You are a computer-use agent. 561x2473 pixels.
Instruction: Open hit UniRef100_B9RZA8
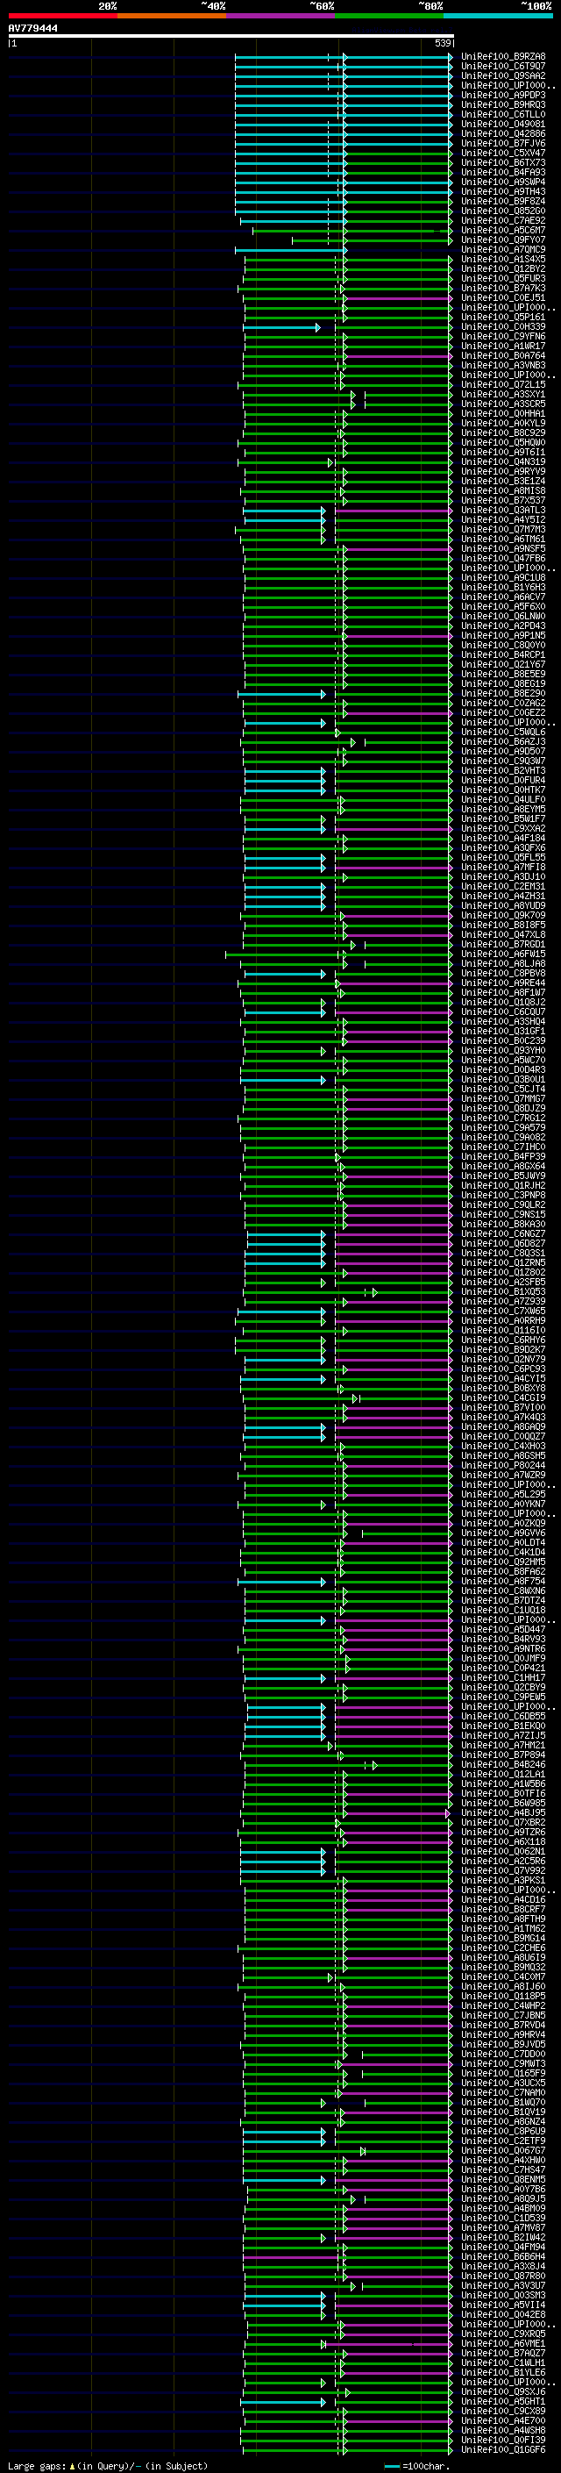pos(503,57)
